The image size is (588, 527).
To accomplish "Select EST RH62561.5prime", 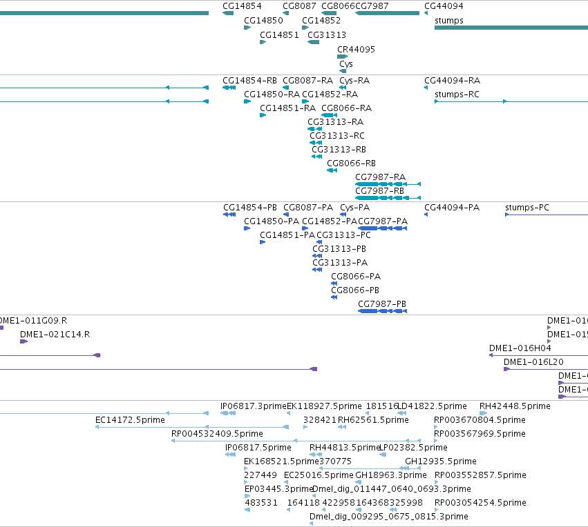I will pyautogui.click(x=373, y=420).
